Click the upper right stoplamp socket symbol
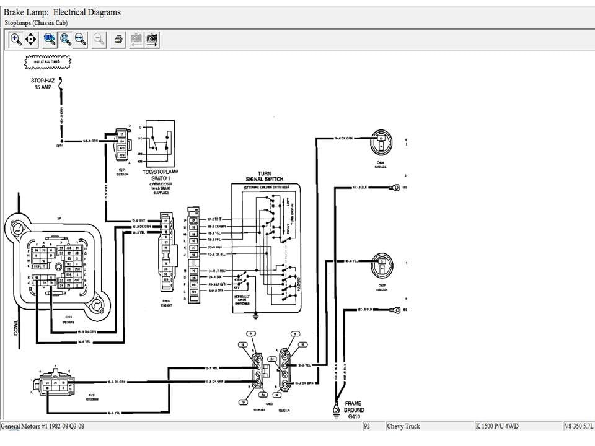 coord(381,142)
